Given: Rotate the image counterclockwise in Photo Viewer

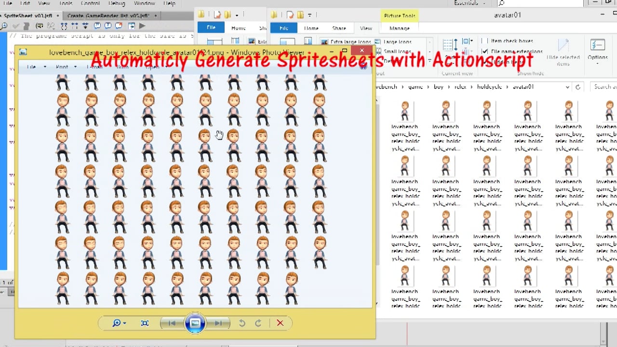Looking at the screenshot, I should [x=242, y=323].
